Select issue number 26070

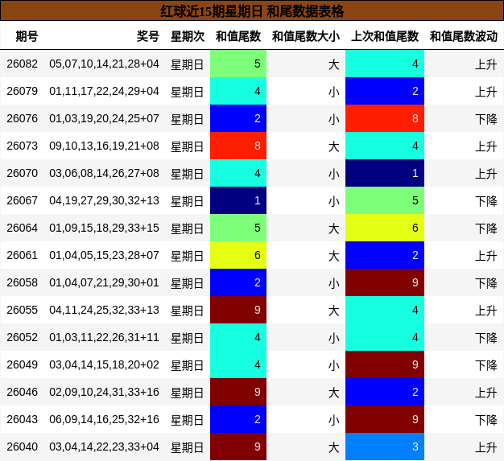click(x=23, y=173)
